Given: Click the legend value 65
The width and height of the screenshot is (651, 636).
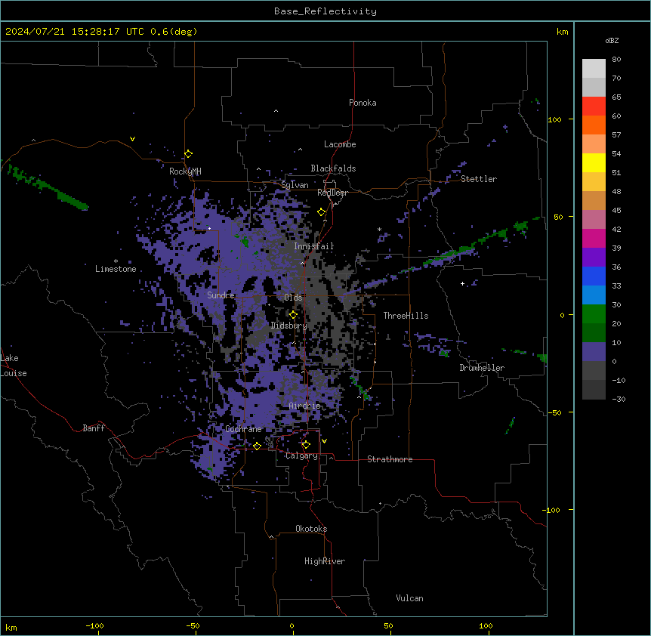Looking at the screenshot, I should pos(616,97).
